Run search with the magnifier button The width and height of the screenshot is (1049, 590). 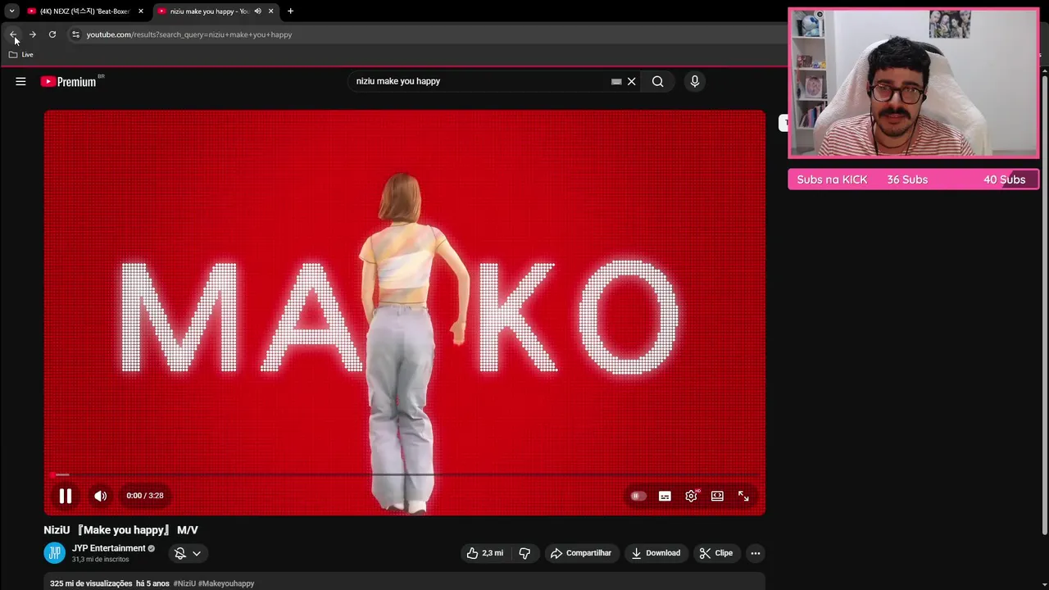pos(658,81)
